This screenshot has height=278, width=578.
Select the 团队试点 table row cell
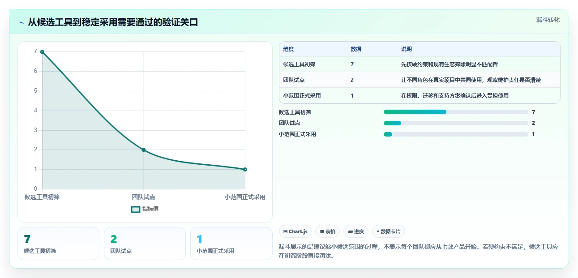[294, 80]
